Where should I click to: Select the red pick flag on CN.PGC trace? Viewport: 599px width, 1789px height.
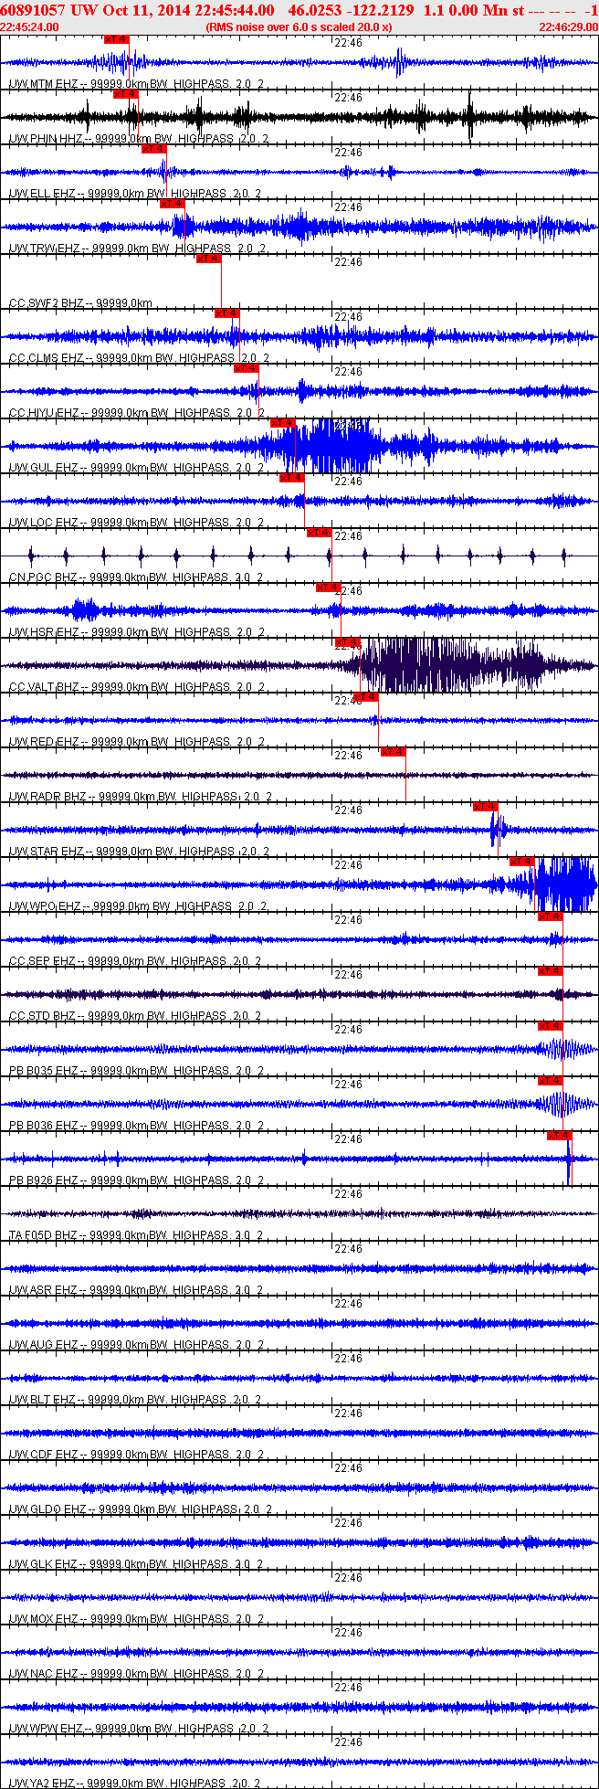point(320,533)
